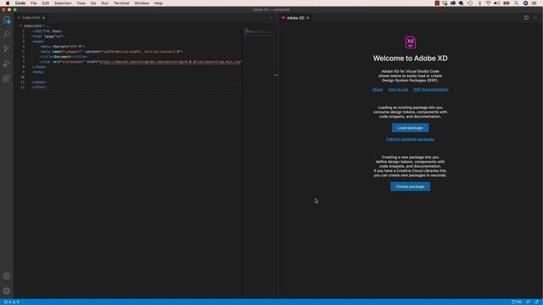This screenshot has height=305, width=543.
Task: Open the Explorer view in activity bar
Action: pyautogui.click(x=7, y=20)
